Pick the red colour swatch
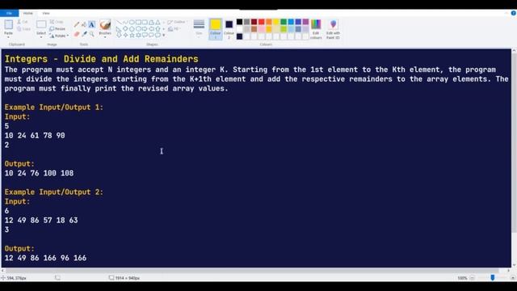Image resolution: width=517 pixels, height=291 pixels. click(x=262, y=22)
